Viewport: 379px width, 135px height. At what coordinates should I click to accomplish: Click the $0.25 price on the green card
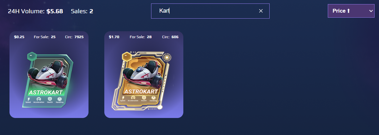pos(19,37)
